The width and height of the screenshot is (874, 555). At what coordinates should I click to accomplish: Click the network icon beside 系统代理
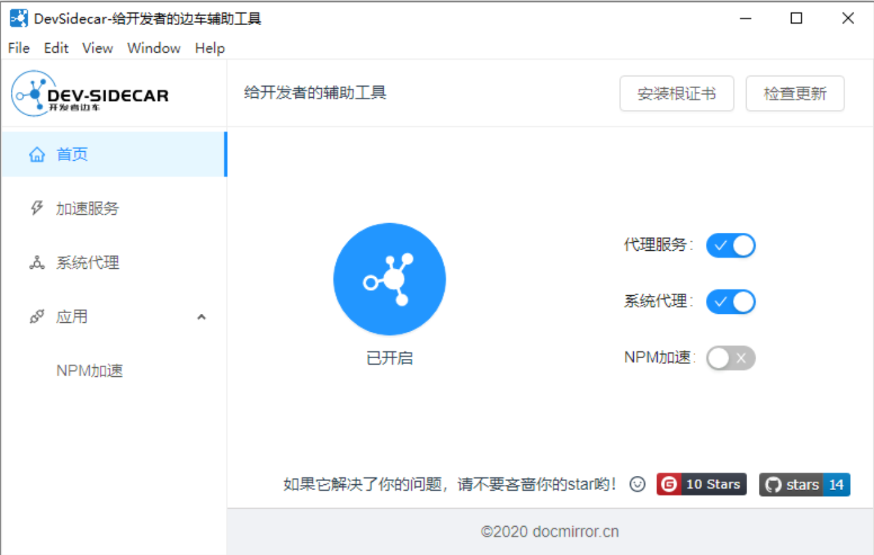(37, 262)
